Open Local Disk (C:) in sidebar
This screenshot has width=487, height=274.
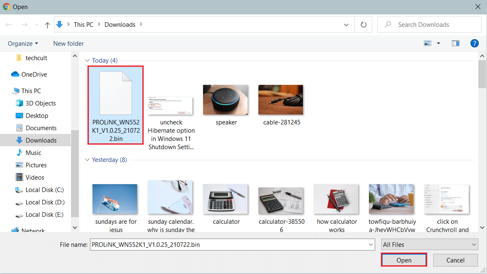coord(45,190)
